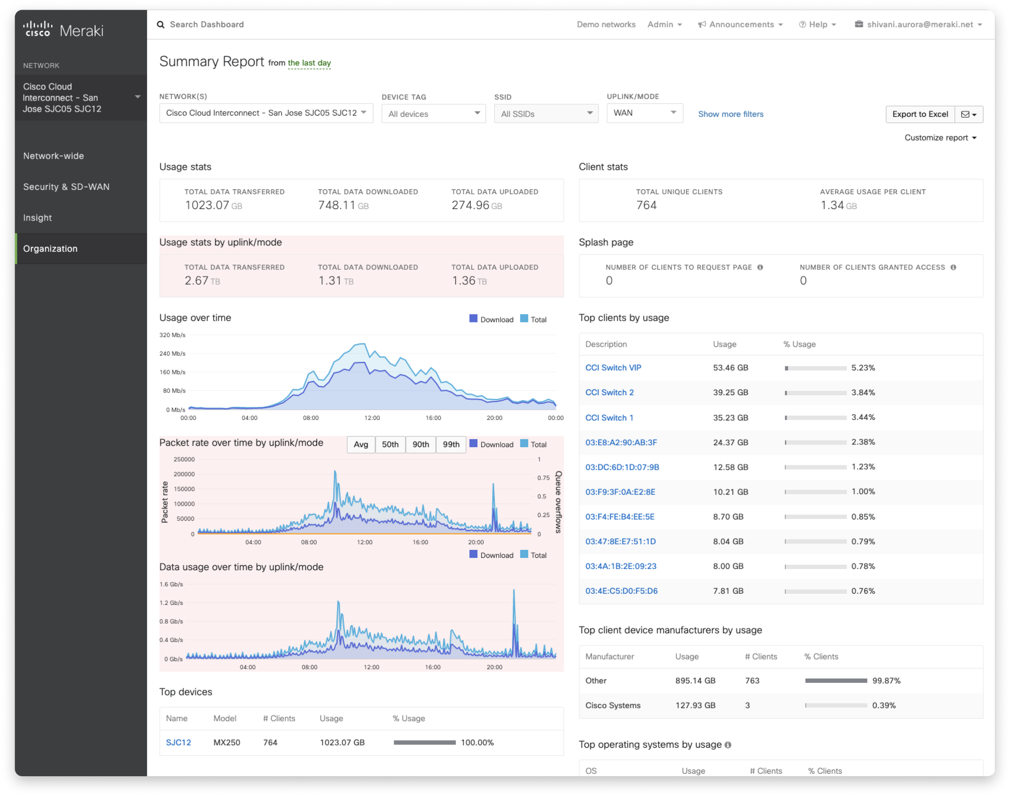Open the email report envelope button
The height and width of the screenshot is (796, 1010).
pos(968,115)
